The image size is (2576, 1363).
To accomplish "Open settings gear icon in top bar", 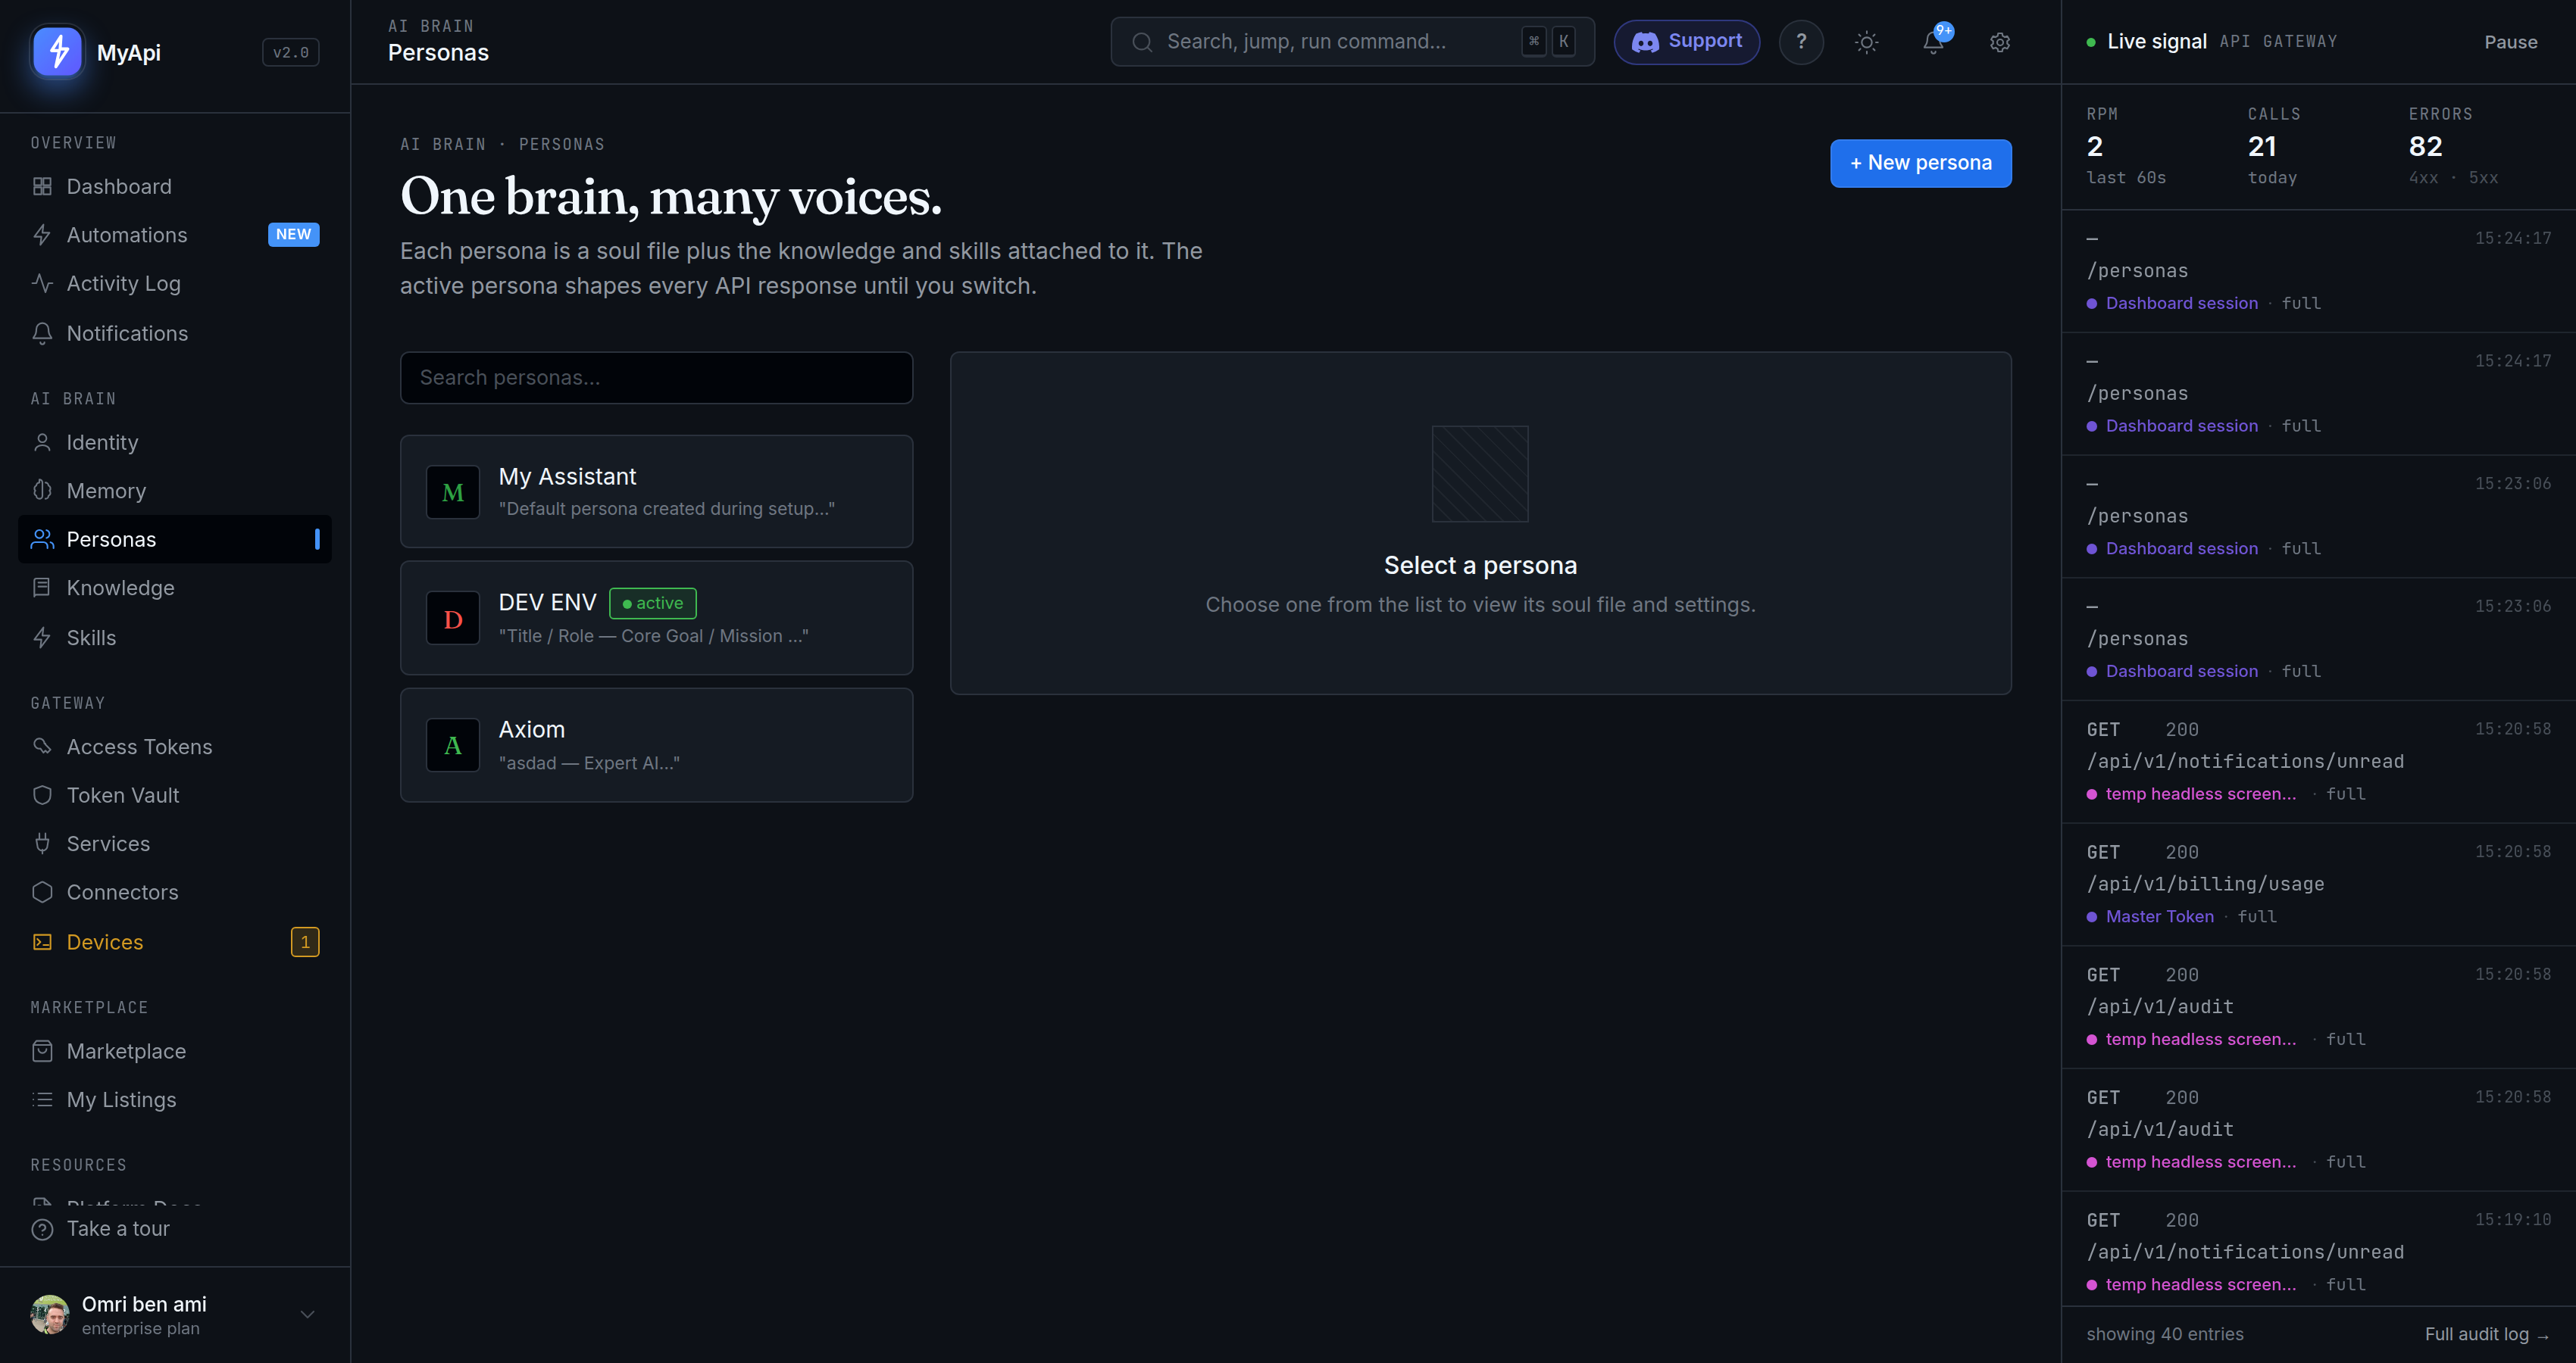I will tap(1999, 42).
